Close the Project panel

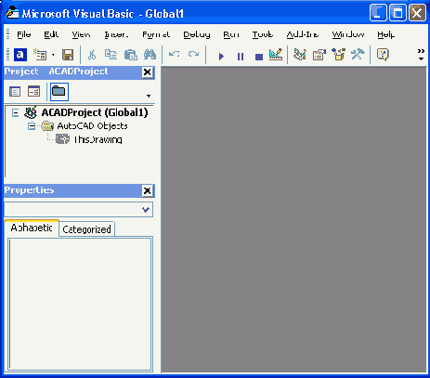[148, 72]
